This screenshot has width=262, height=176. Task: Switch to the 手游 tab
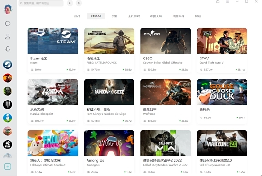114,16
